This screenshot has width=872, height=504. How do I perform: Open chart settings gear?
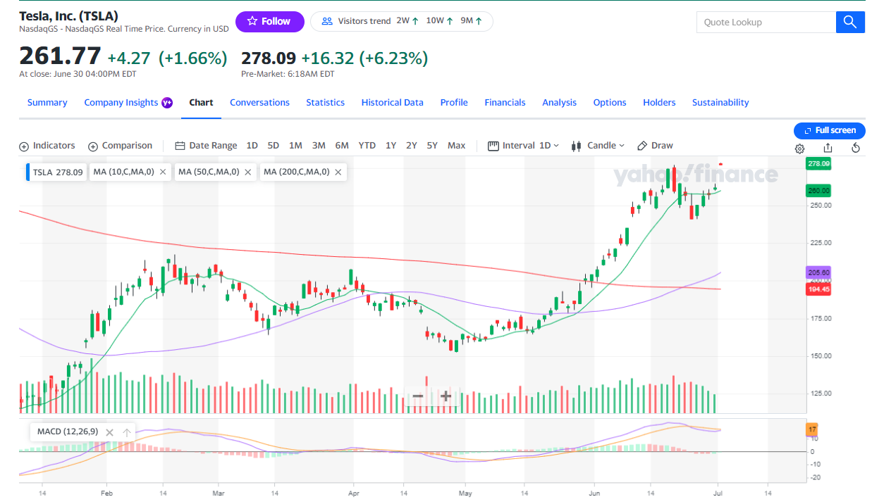coord(800,149)
